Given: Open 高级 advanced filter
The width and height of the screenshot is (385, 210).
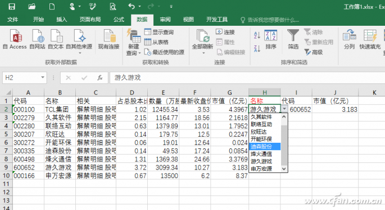Looking at the screenshot, I should click(313, 52).
